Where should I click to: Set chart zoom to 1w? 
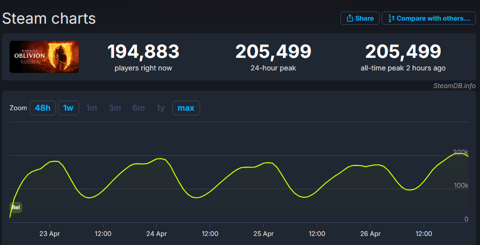click(69, 108)
